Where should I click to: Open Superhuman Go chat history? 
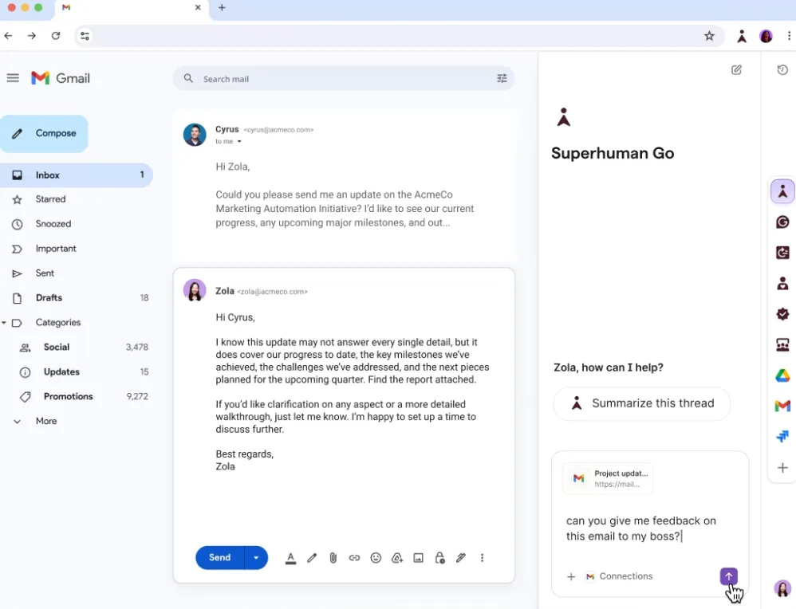pyautogui.click(x=782, y=70)
